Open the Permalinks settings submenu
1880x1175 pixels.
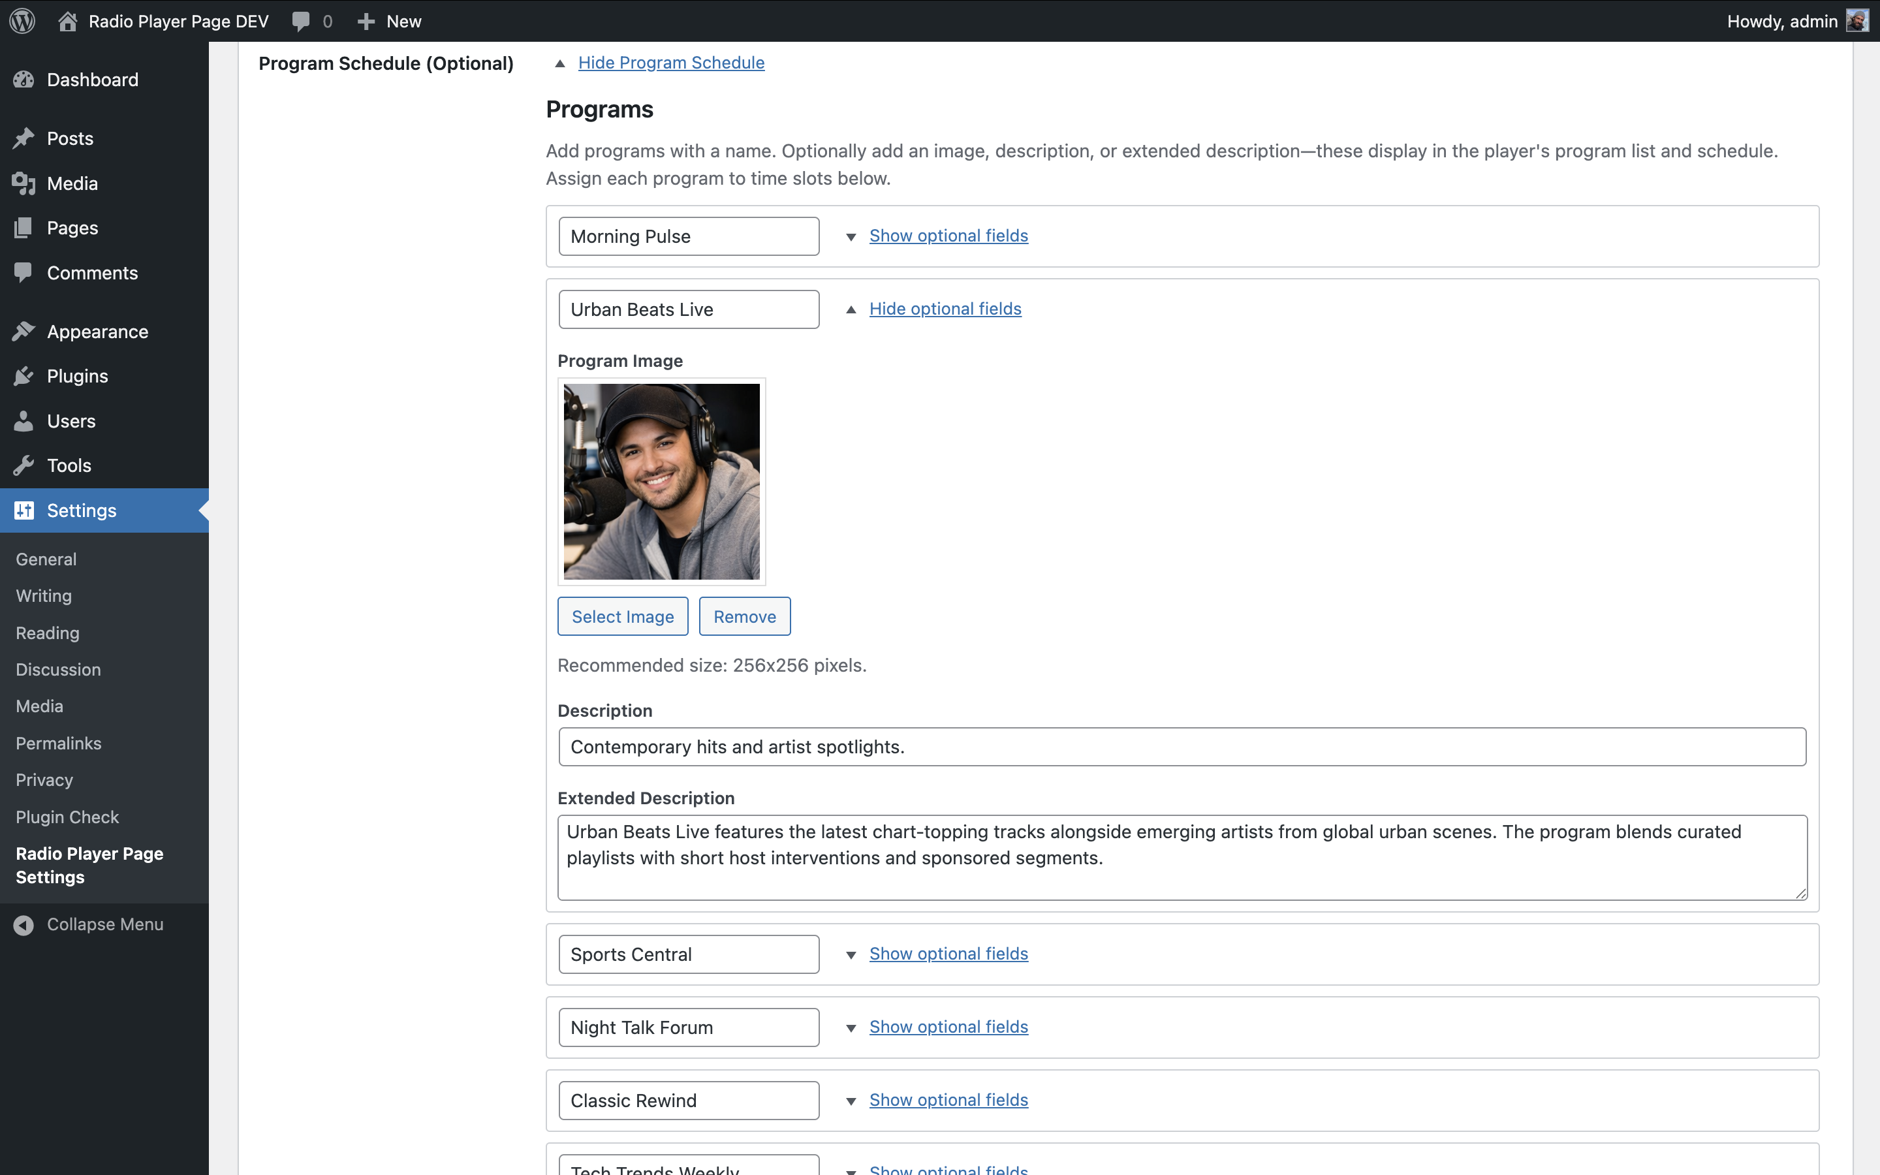58,743
